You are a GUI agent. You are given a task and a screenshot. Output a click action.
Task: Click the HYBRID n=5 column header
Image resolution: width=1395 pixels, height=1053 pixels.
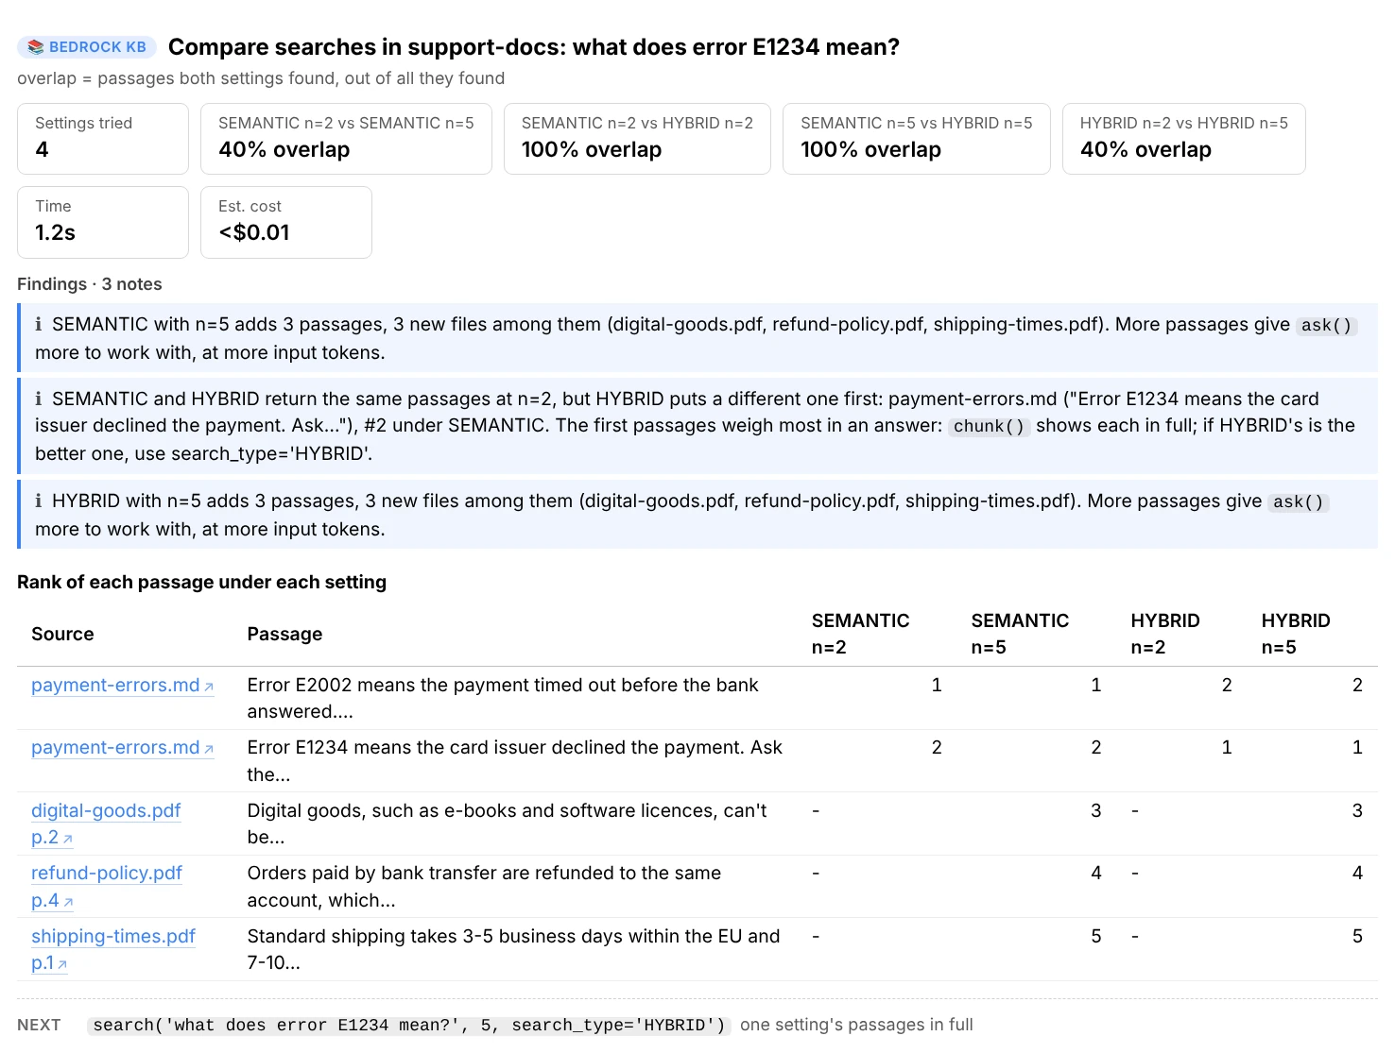tap(1296, 634)
